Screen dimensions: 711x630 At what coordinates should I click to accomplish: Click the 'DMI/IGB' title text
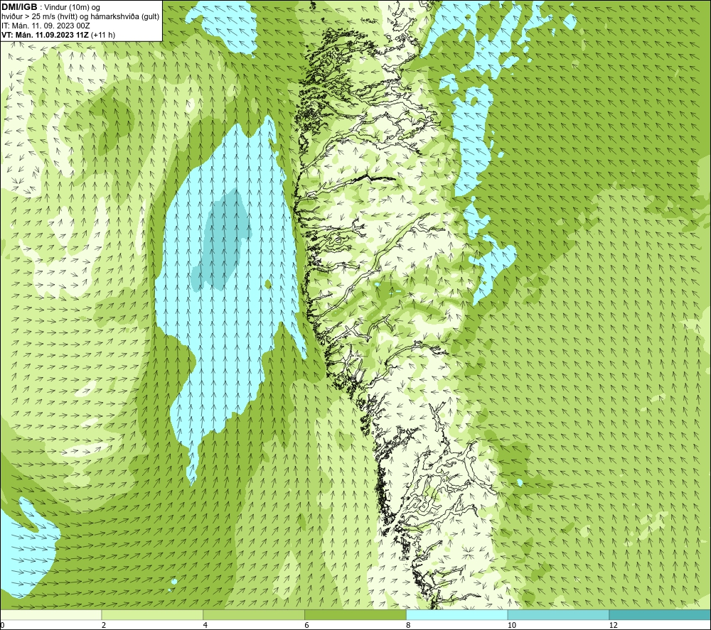pyautogui.click(x=19, y=7)
